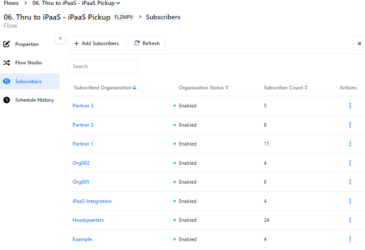Sort by Subscribed Organization column

coord(134,88)
